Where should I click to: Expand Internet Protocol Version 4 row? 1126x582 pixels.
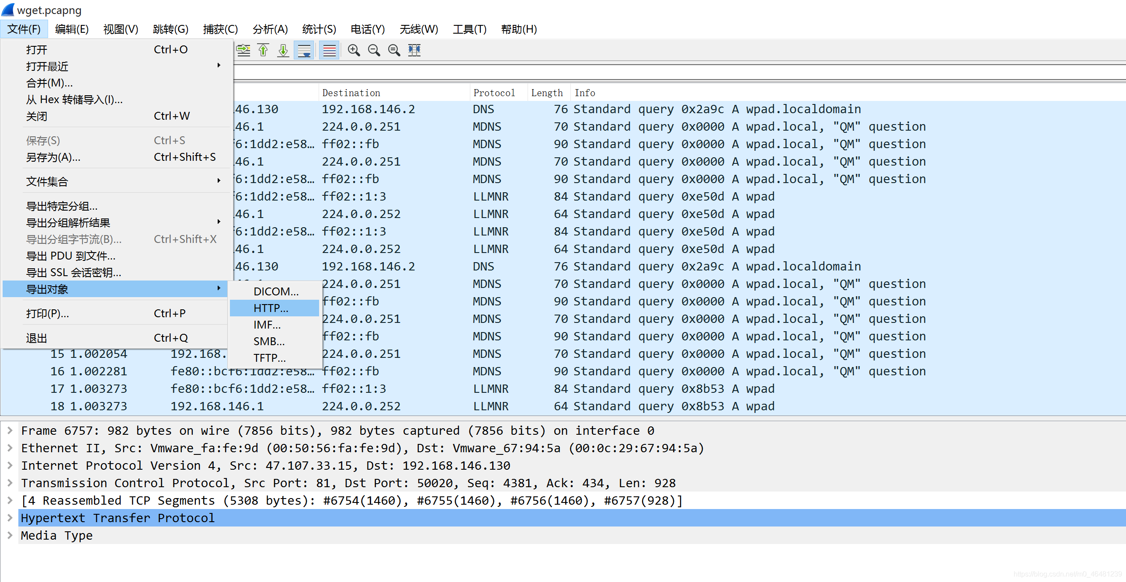pos(10,466)
